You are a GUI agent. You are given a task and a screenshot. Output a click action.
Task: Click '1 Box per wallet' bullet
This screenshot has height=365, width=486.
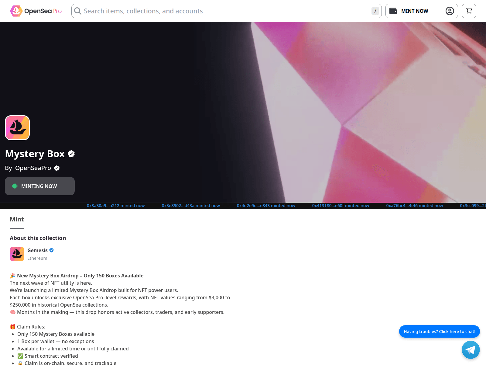[56, 341]
